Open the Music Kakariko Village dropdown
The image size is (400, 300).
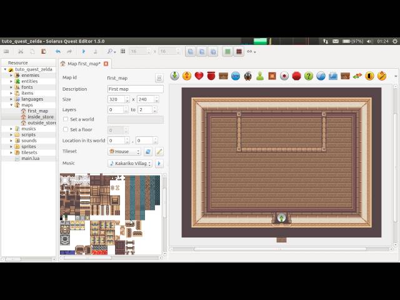pos(130,163)
